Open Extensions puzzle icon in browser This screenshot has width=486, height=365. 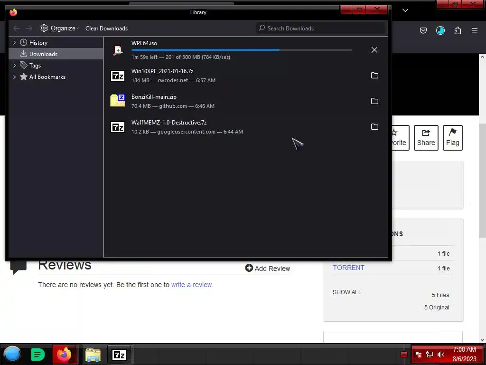coord(458,30)
